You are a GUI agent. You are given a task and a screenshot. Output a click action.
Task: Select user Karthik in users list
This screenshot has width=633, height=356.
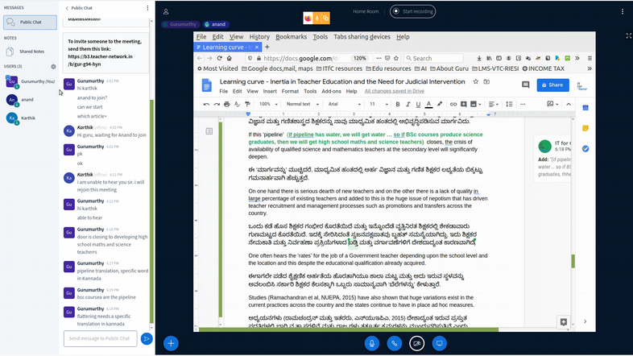coord(27,118)
